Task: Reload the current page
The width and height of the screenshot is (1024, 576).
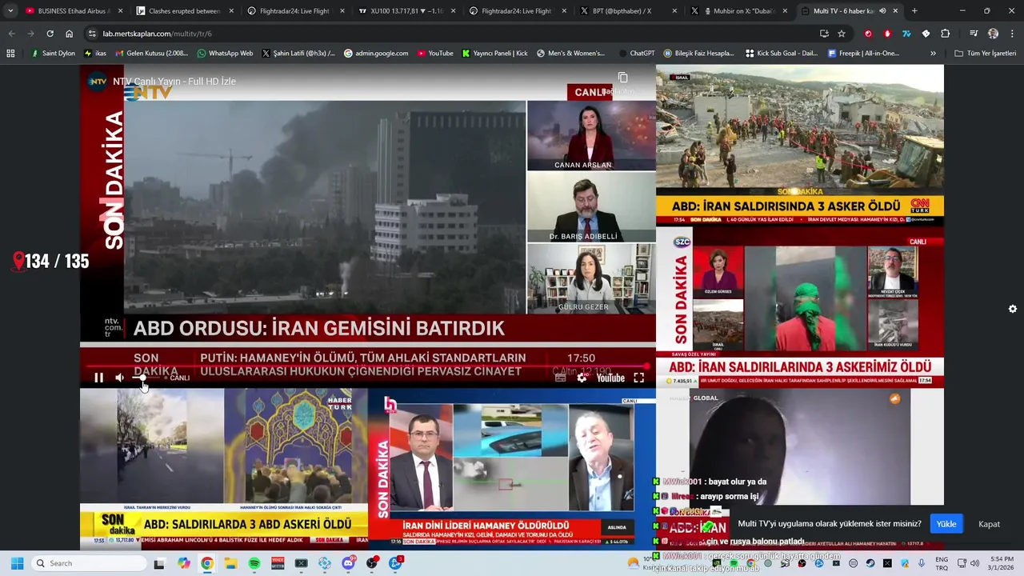Action: (x=50, y=34)
